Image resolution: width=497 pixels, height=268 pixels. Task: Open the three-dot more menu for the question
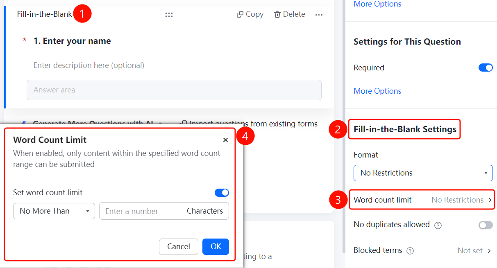[319, 15]
